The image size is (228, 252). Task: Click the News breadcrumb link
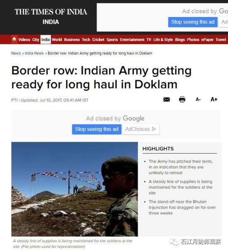[x=16, y=53]
